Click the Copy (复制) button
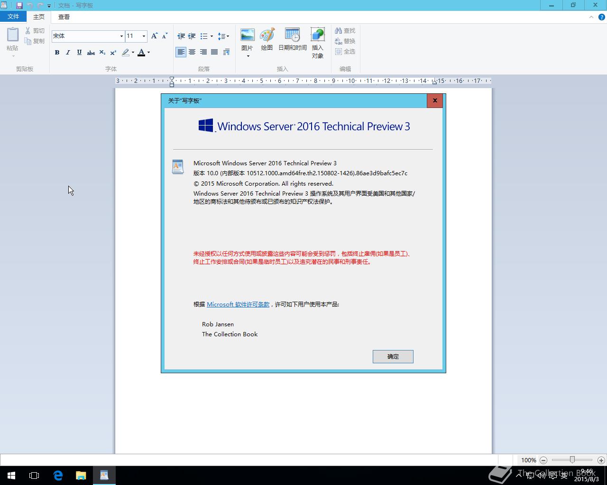This screenshot has width=607, height=485. [x=35, y=41]
